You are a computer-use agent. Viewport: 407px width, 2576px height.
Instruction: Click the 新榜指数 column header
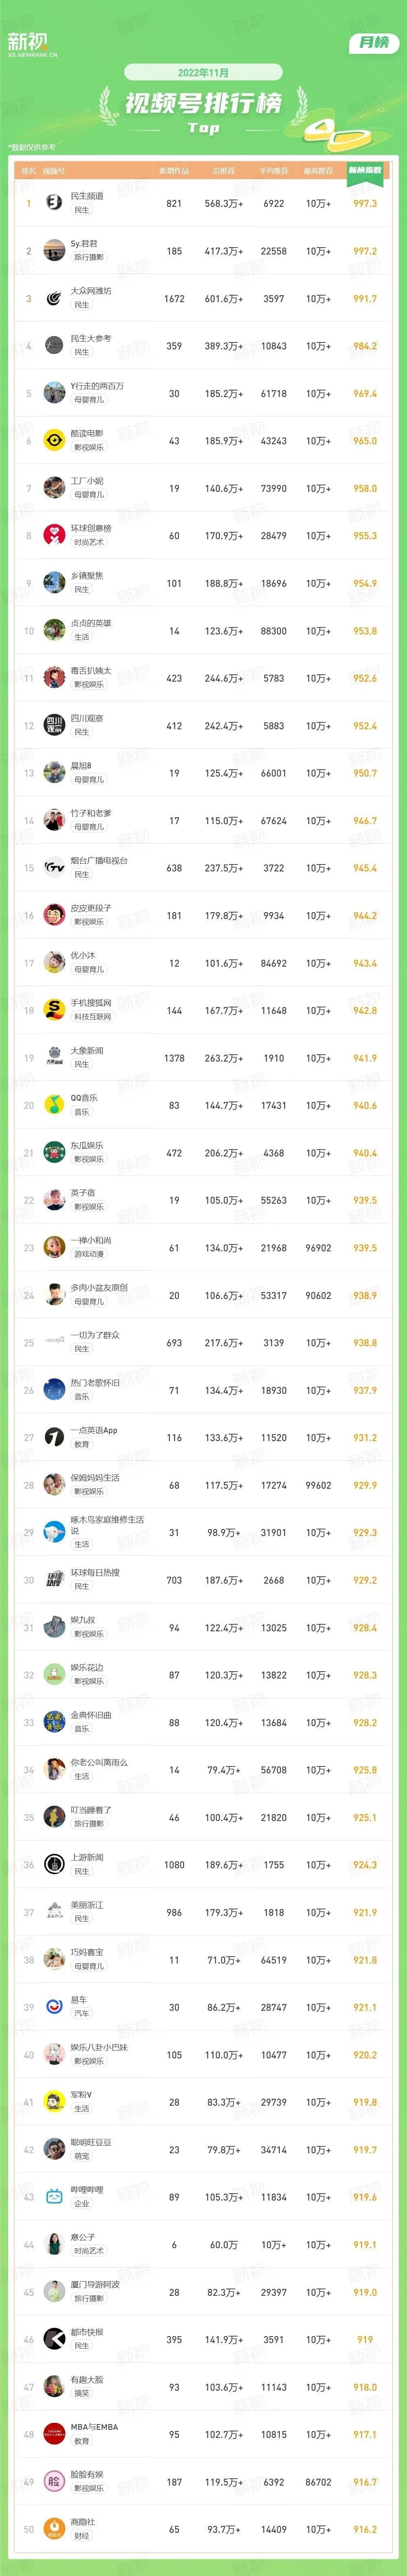[364, 171]
